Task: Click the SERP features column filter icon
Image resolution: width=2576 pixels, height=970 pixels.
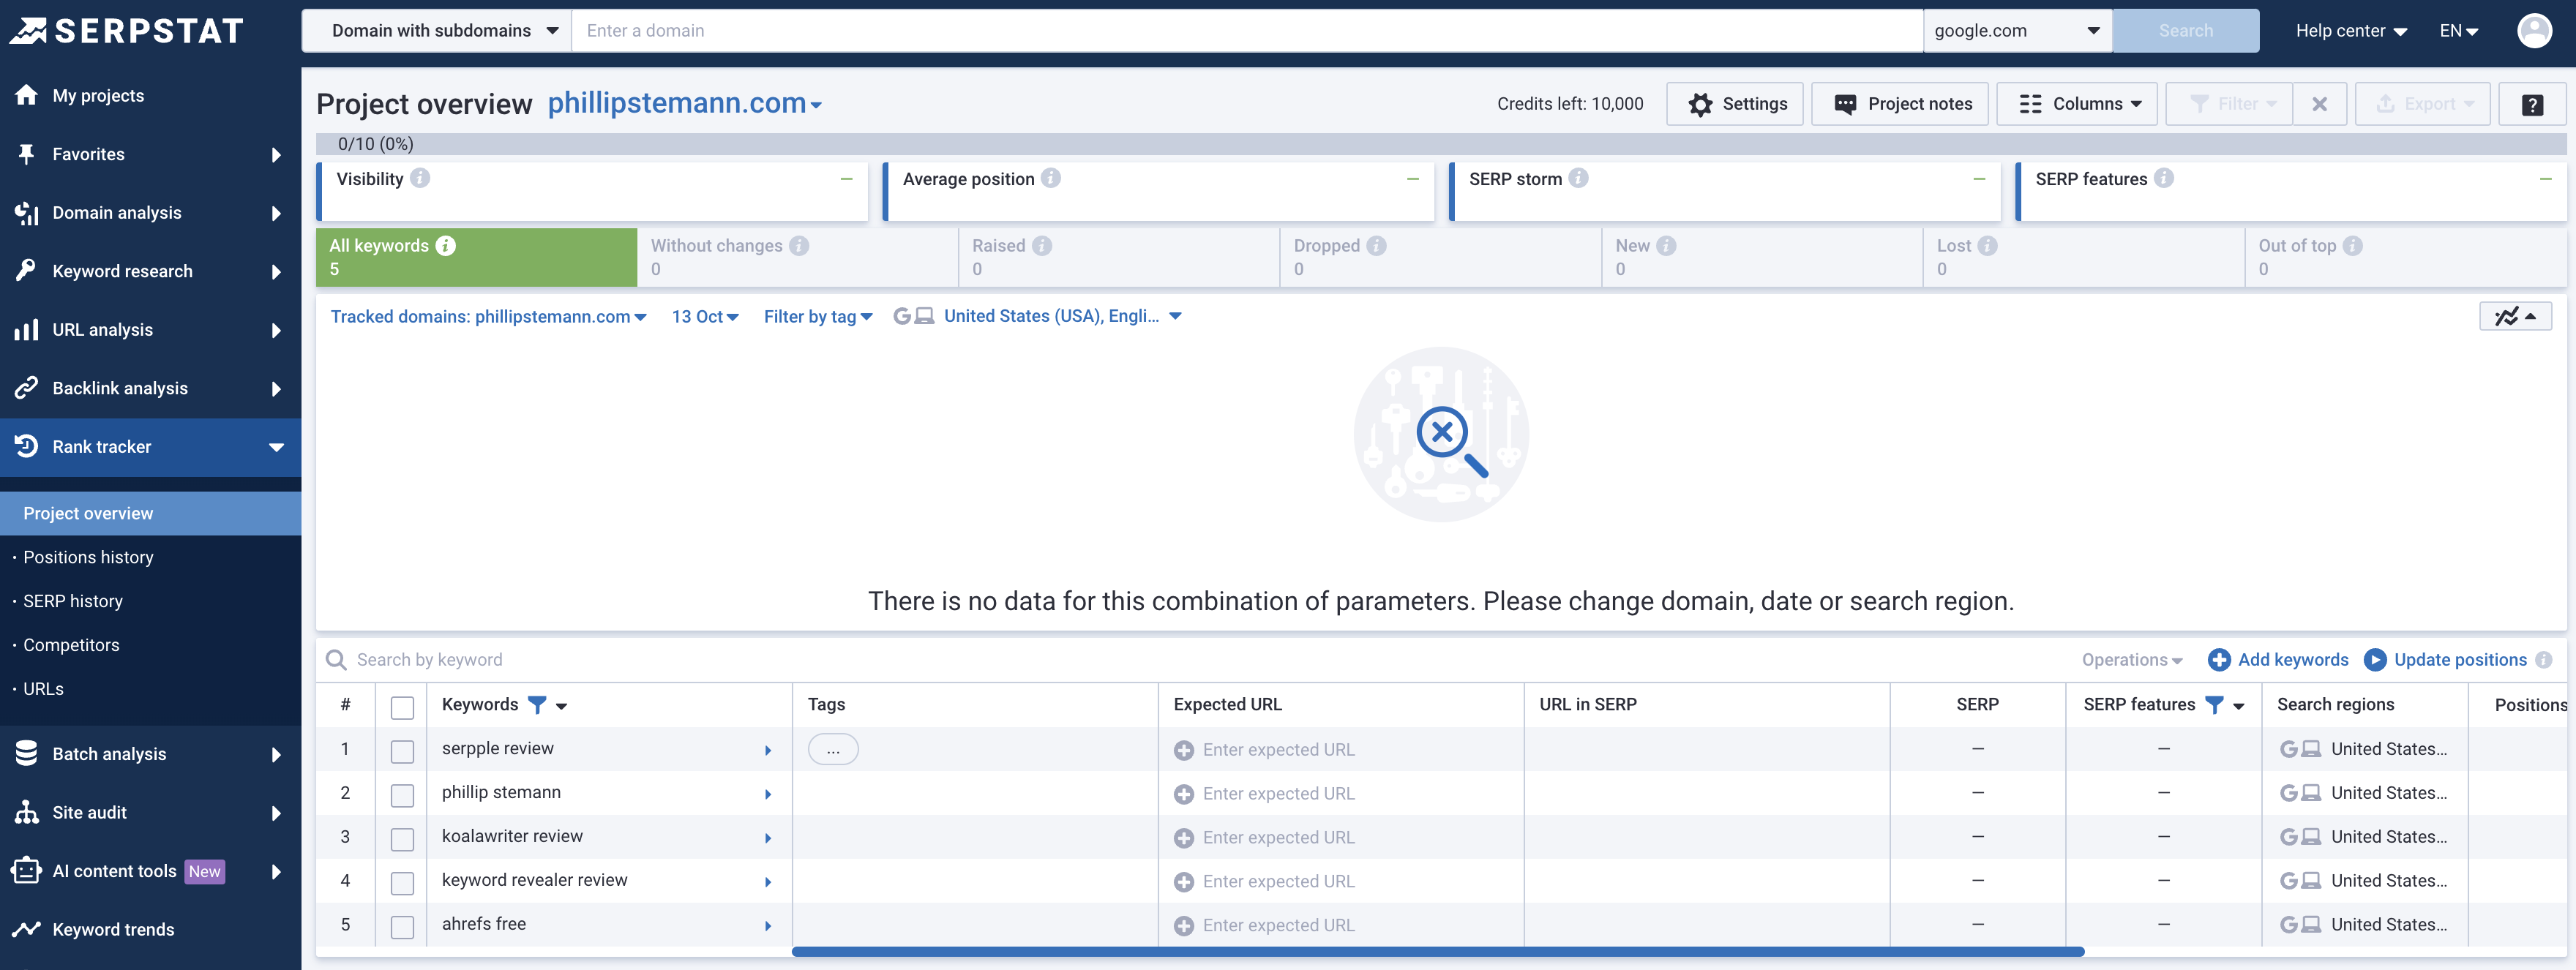Action: [2214, 705]
